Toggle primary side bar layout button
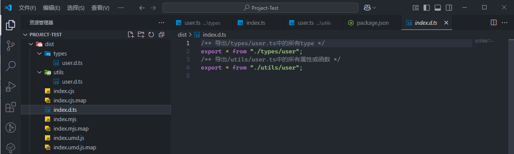The image size is (514, 154). click(x=427, y=8)
